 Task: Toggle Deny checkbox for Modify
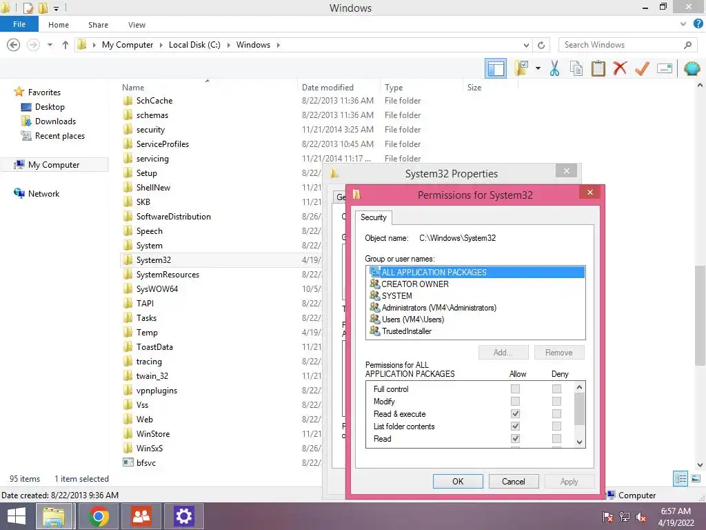point(556,401)
